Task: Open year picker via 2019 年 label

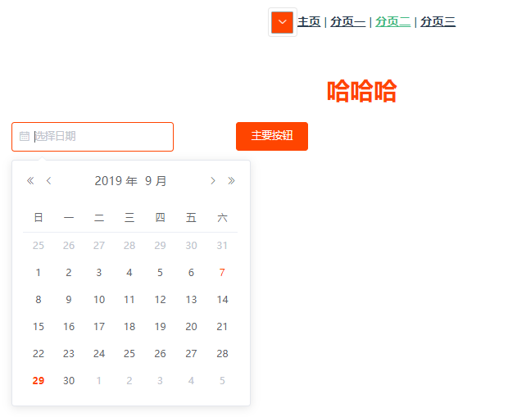Action: pyautogui.click(x=116, y=181)
